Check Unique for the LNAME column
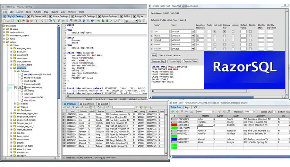290x167 pixels. tap(233, 44)
